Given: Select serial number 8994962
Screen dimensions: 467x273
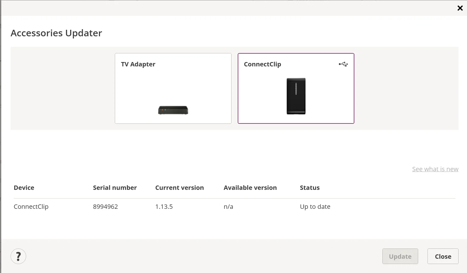Looking at the screenshot, I should click(105, 207).
